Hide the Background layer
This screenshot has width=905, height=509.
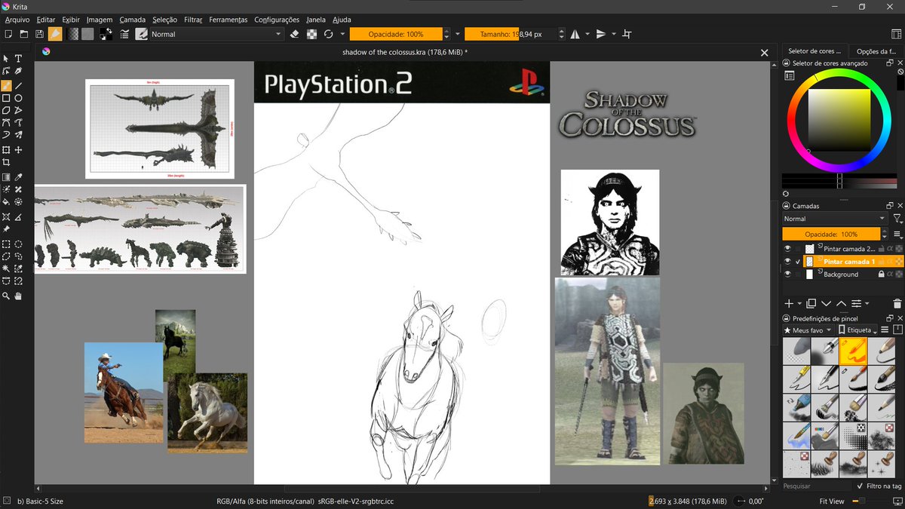(787, 274)
